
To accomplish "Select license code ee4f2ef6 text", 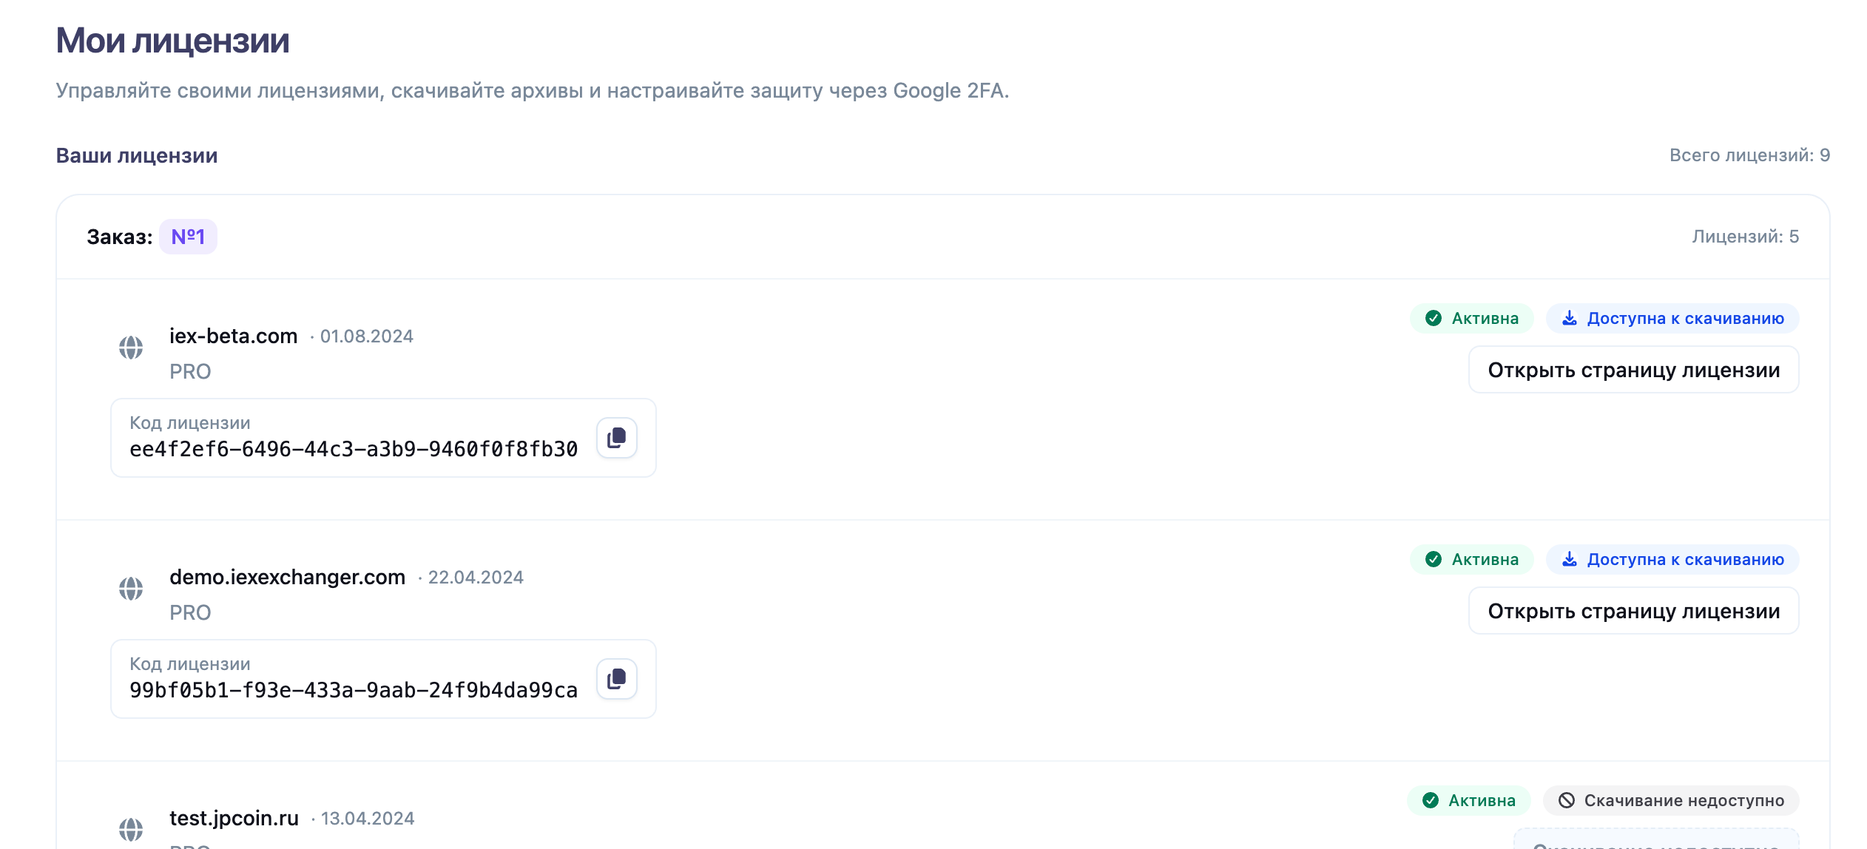I will click(354, 450).
